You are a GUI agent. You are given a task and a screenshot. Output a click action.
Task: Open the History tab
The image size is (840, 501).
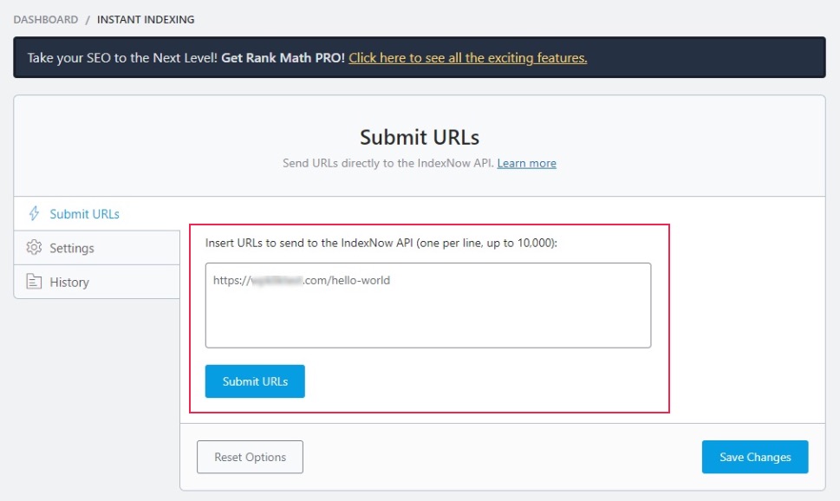click(x=71, y=282)
